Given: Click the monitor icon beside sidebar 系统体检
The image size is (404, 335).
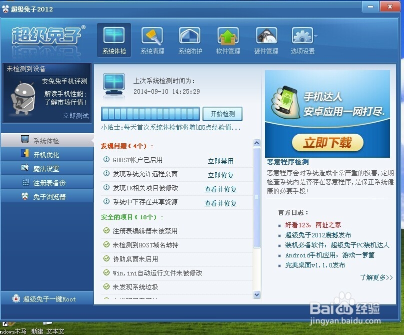Looking at the screenshot, I should pyautogui.click(x=24, y=139).
